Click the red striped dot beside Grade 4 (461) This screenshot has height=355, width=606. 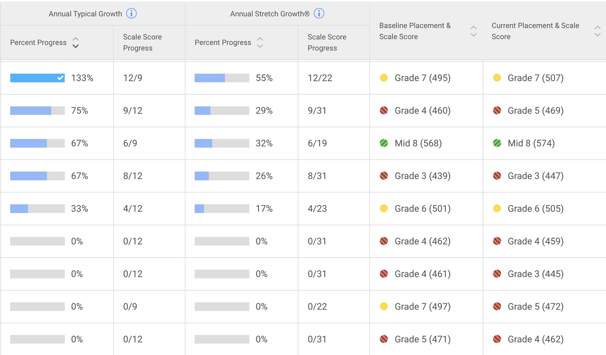384,274
